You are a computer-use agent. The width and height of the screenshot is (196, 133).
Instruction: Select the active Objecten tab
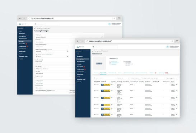103,73
